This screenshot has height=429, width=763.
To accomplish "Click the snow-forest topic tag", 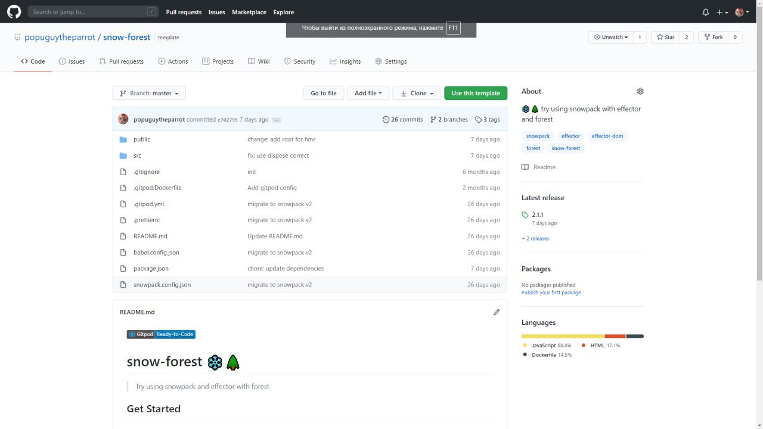I will point(566,148).
